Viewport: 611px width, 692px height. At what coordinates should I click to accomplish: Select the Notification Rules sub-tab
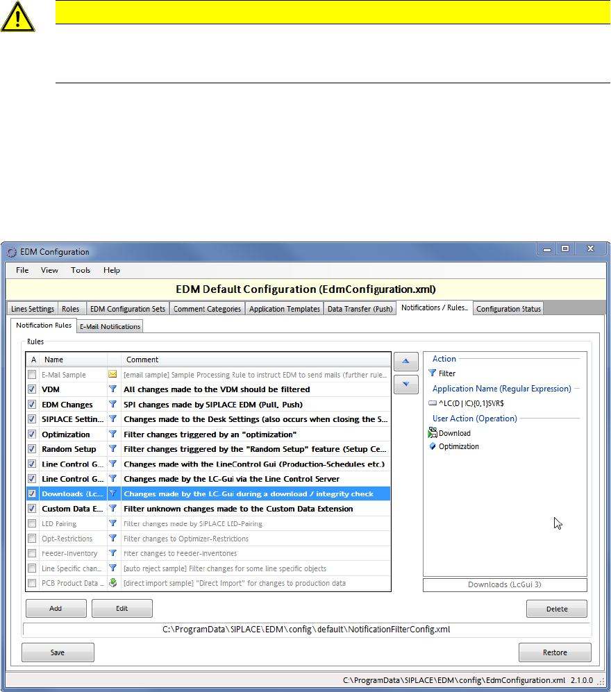click(x=44, y=326)
